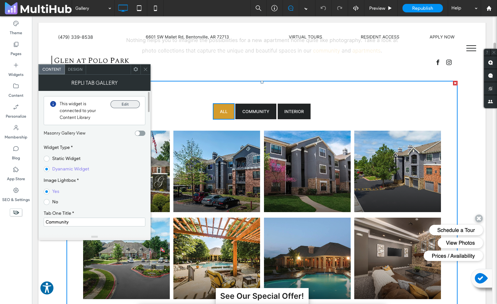Open the accessibility widget icon
Viewport: 497px width, 304px height.
pyautogui.click(x=47, y=288)
